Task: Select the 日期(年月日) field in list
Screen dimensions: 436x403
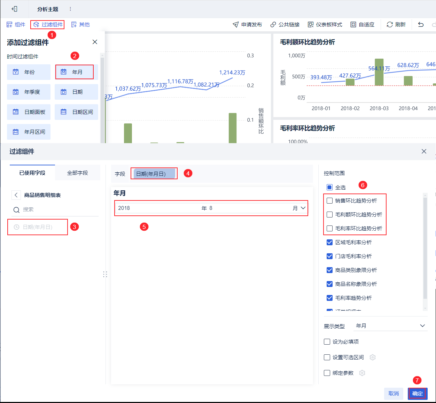Action: coord(38,227)
